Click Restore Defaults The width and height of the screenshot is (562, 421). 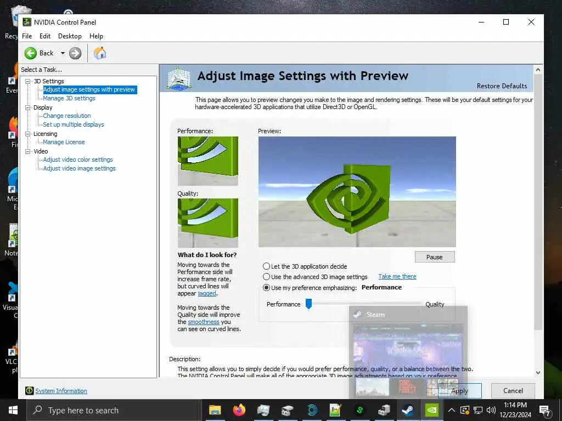502,86
